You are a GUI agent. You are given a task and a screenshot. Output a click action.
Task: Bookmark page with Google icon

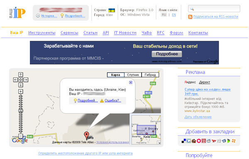coord(189,141)
